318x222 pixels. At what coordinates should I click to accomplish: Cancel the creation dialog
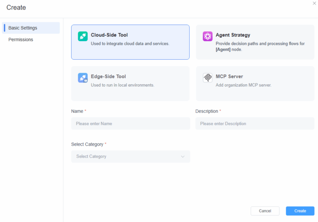pos(265,211)
